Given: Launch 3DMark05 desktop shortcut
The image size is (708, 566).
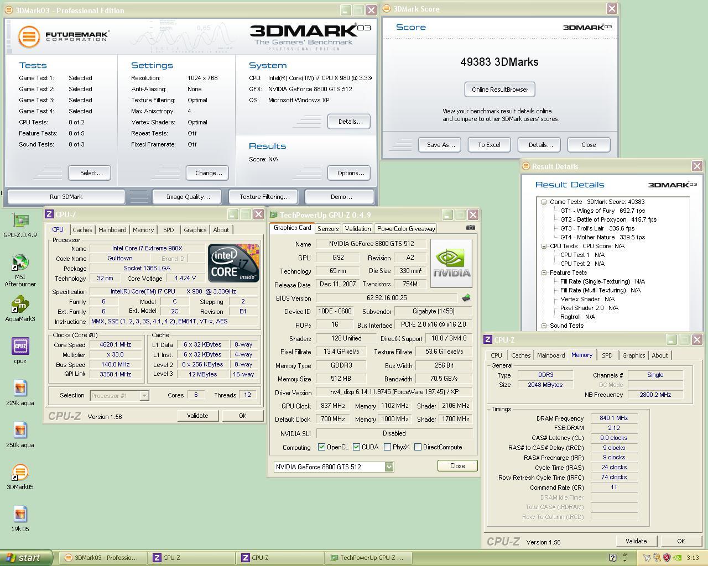Looking at the screenshot, I should (x=20, y=473).
